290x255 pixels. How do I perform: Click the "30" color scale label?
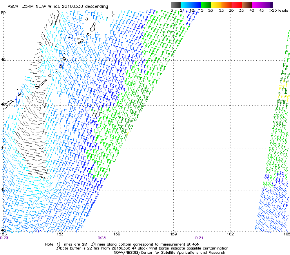231,10
